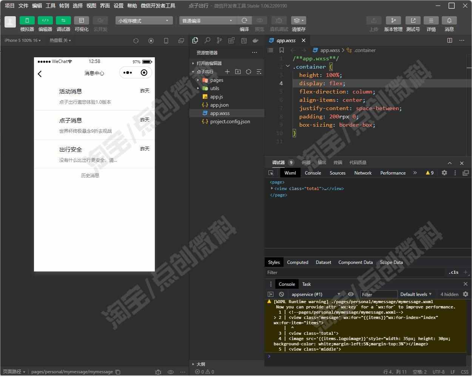
Task: Open the 小程序模式 mode dropdown
Action: (x=144, y=21)
